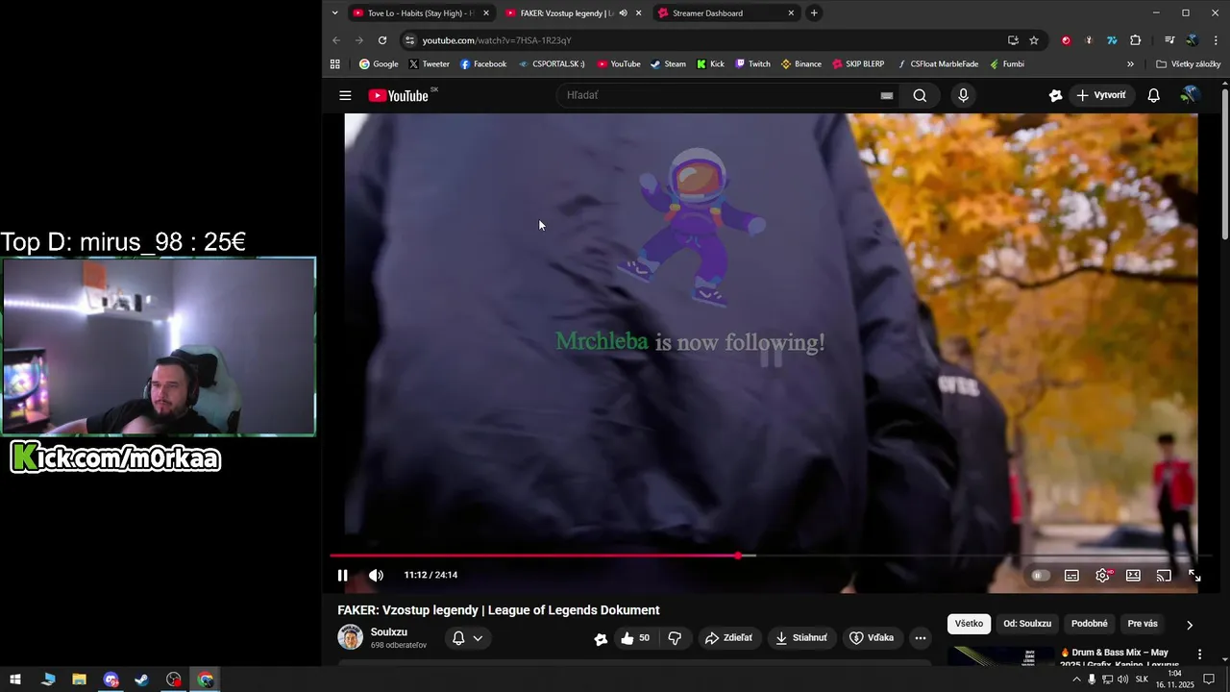The image size is (1230, 692).
Task: Click the progress bar scrubber handle
Action: coord(738,556)
